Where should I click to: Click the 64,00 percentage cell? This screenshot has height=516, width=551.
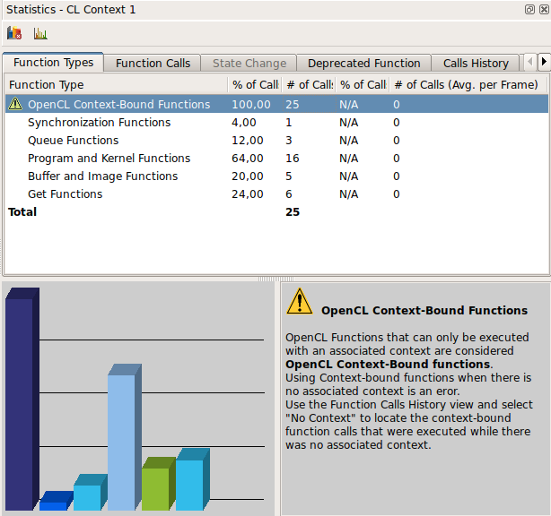point(247,159)
